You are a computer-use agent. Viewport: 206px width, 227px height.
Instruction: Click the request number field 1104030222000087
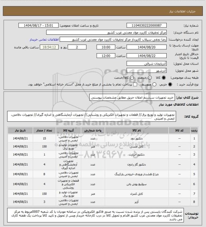pos(147,25)
